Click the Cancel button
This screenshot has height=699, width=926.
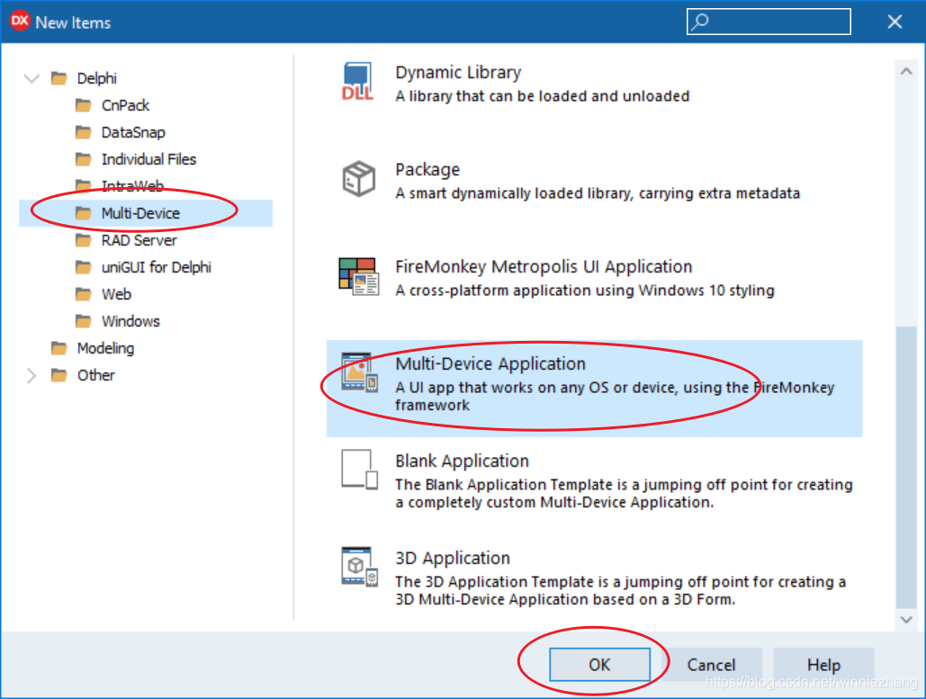click(x=711, y=665)
